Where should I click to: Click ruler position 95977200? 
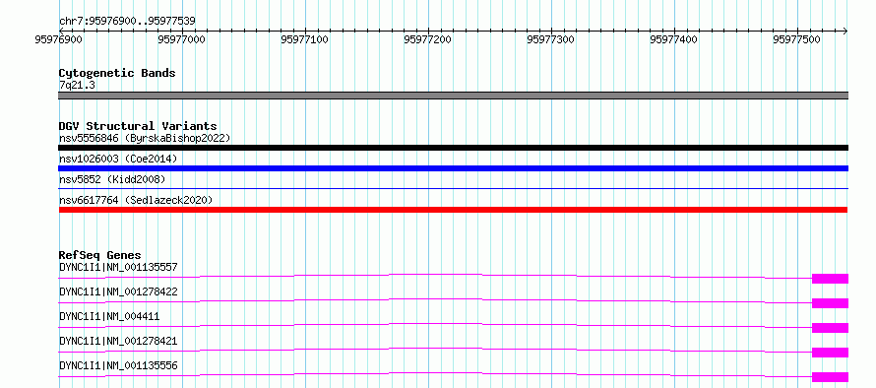(x=427, y=39)
